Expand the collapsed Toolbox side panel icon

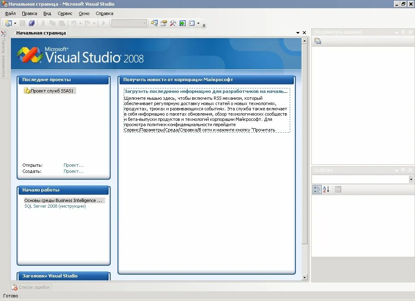(x=4, y=34)
